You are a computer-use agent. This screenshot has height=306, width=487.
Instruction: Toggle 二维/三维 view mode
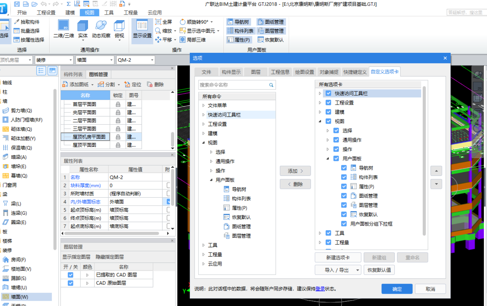pos(64,29)
